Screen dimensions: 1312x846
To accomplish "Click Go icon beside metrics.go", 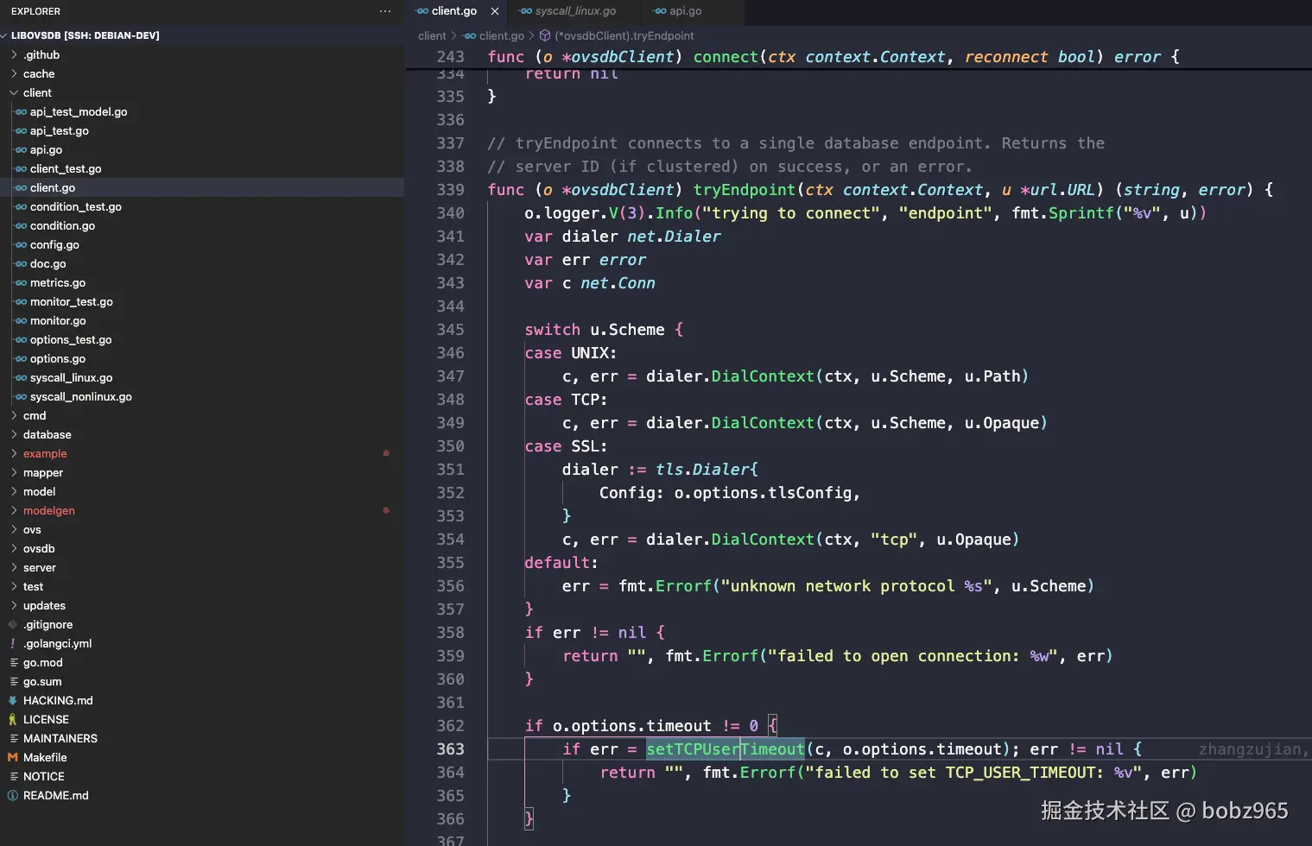I will (21, 282).
